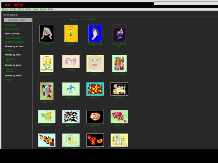
Task: Open the 'dessin fantaisiste' artist gallery
Action: click(x=13, y=38)
